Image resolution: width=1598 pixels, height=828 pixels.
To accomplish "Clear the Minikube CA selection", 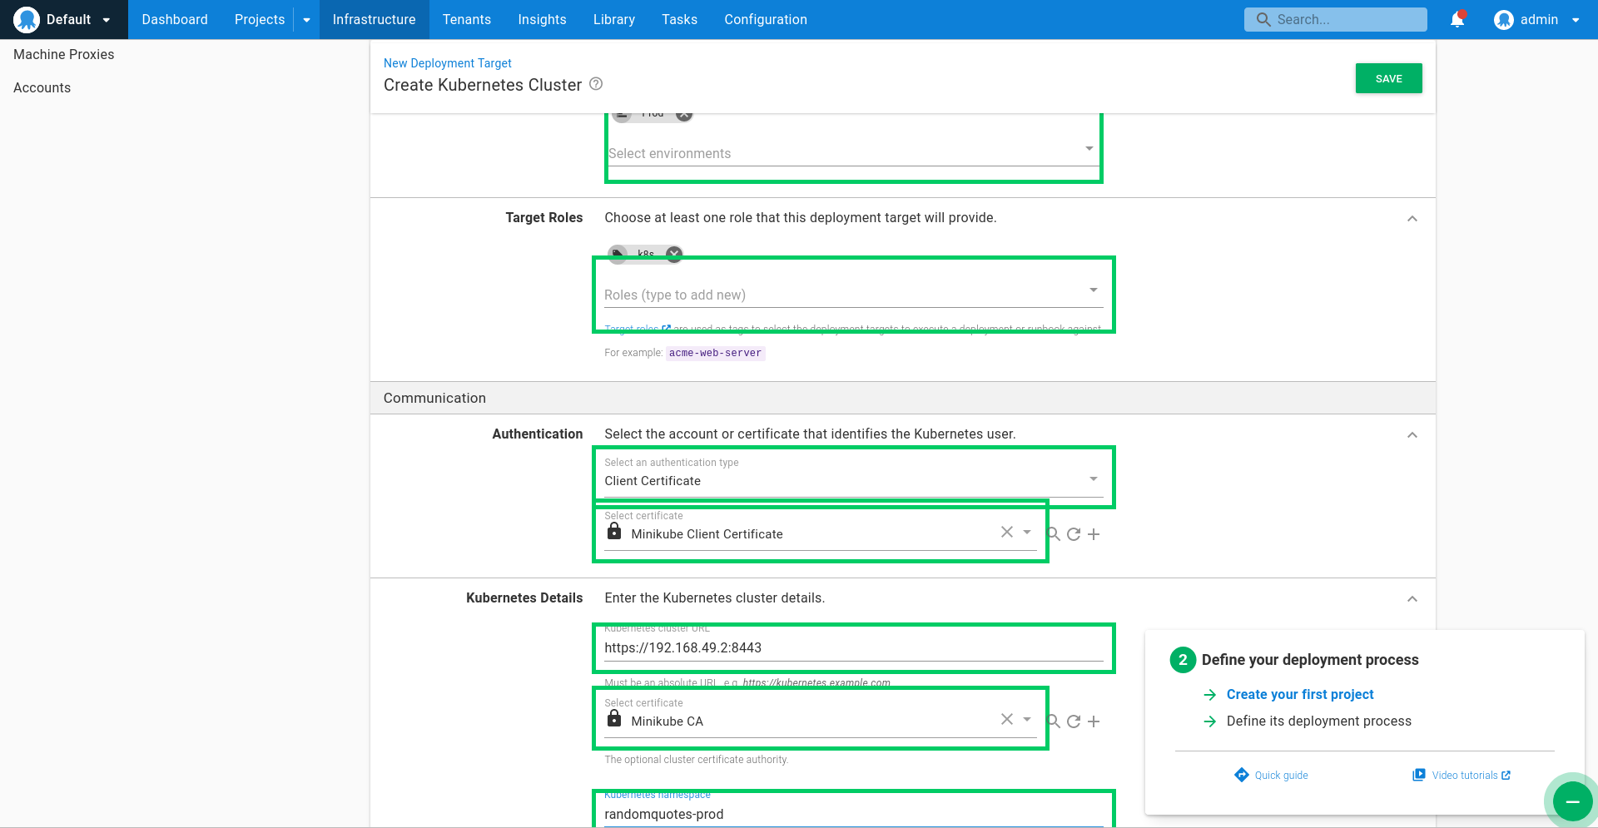I will pyautogui.click(x=1007, y=720).
